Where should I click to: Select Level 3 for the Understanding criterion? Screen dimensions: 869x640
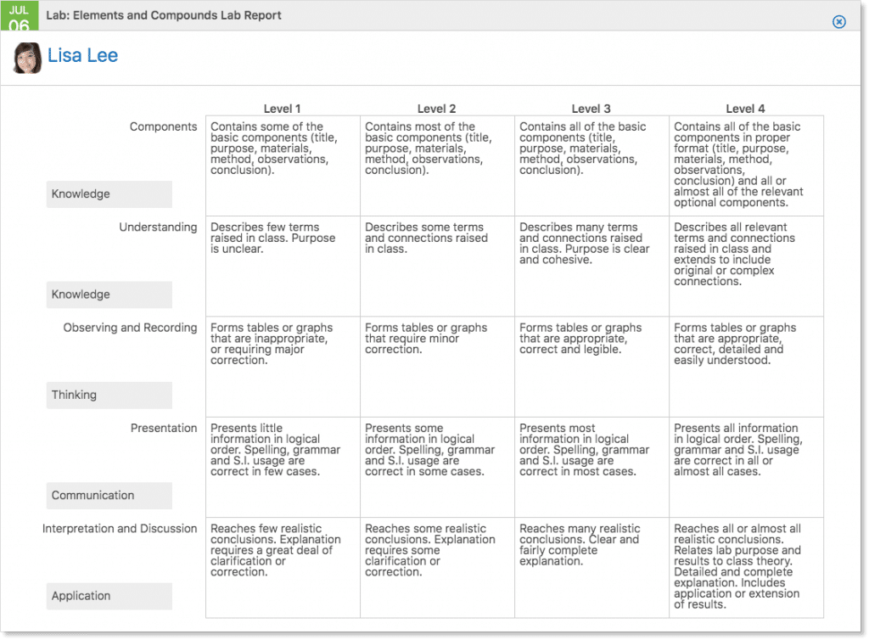click(x=591, y=266)
